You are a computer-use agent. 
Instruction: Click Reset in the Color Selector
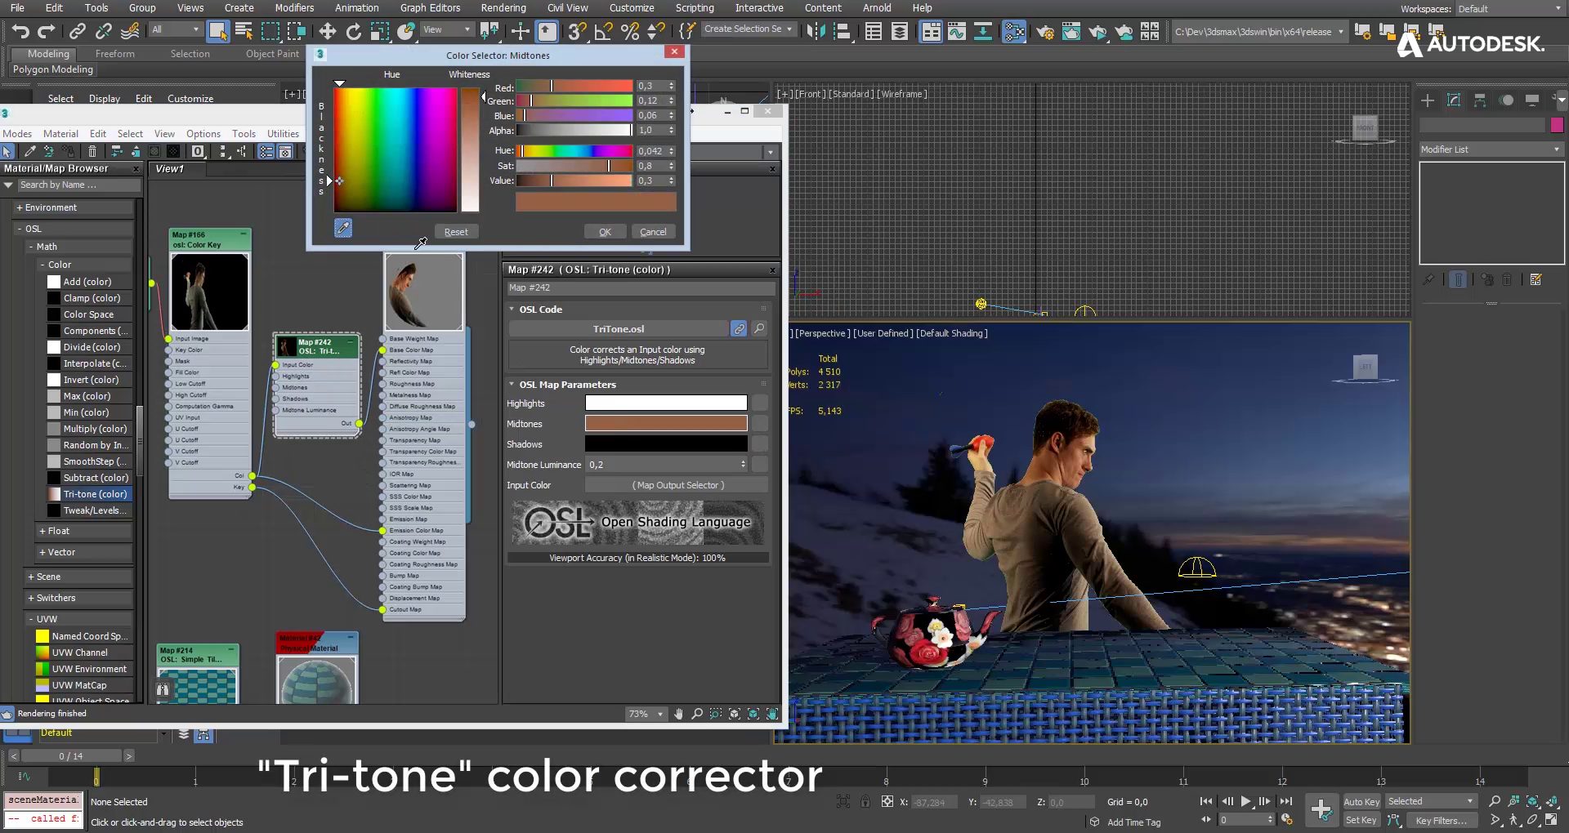coord(456,232)
